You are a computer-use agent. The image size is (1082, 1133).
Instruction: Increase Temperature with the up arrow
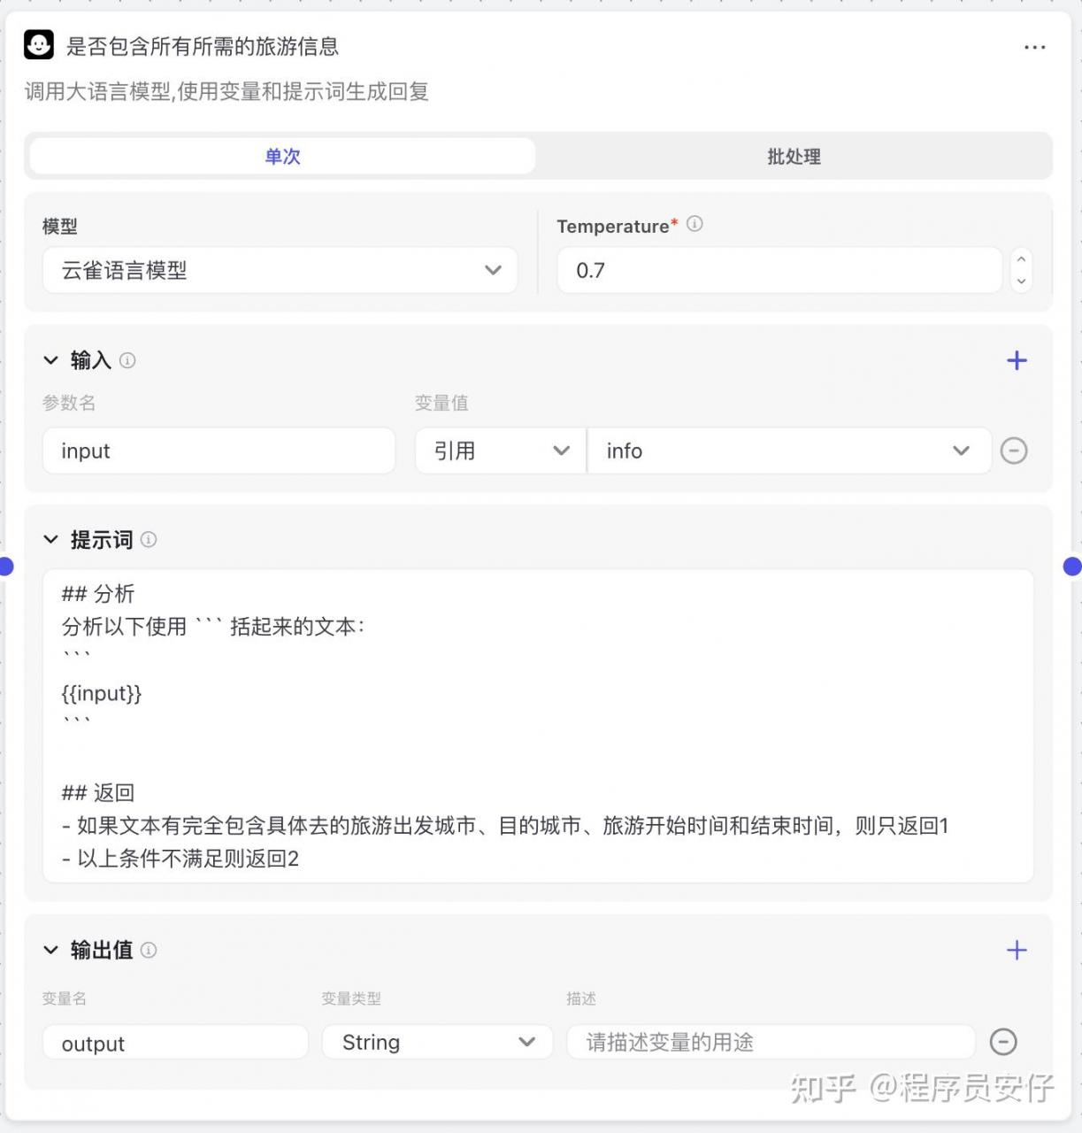click(x=1021, y=259)
